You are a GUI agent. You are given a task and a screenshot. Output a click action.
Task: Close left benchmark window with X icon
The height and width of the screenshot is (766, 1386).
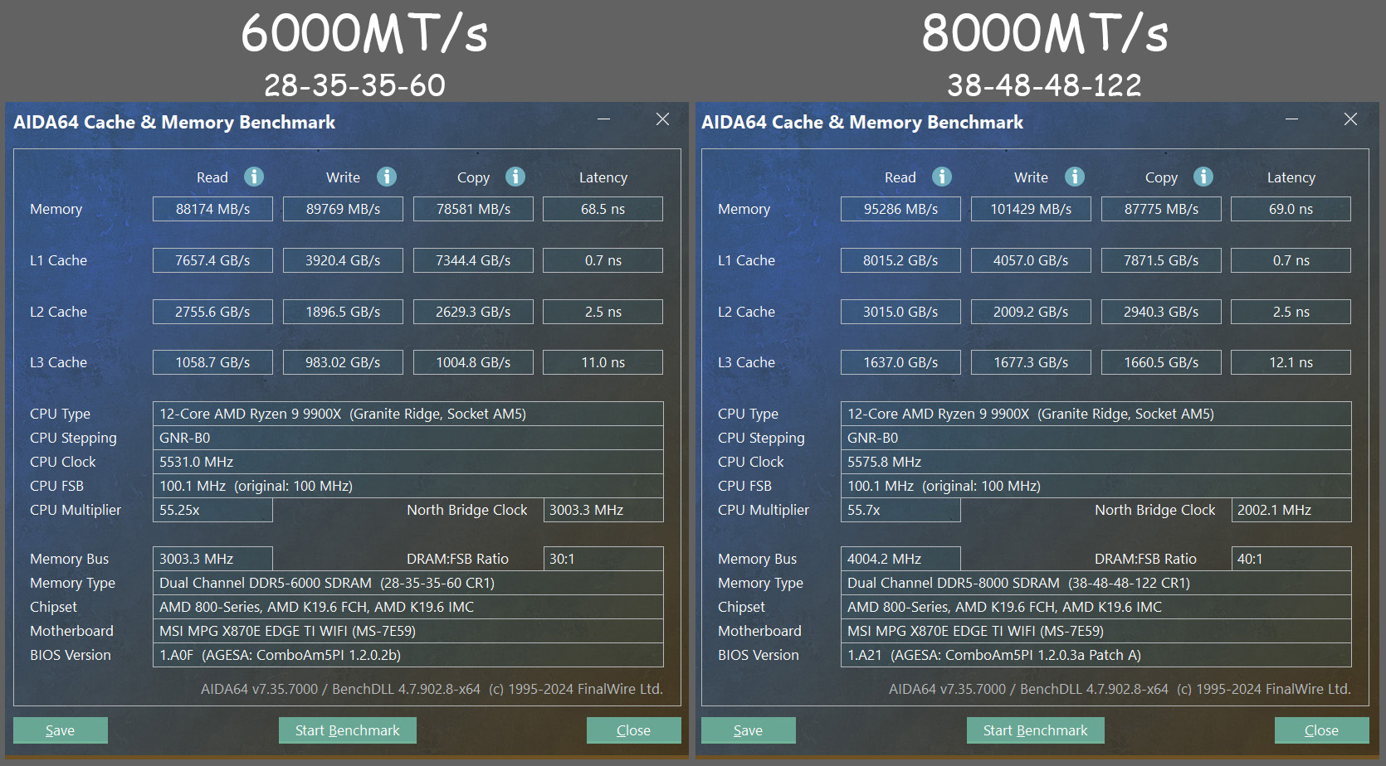coord(662,119)
